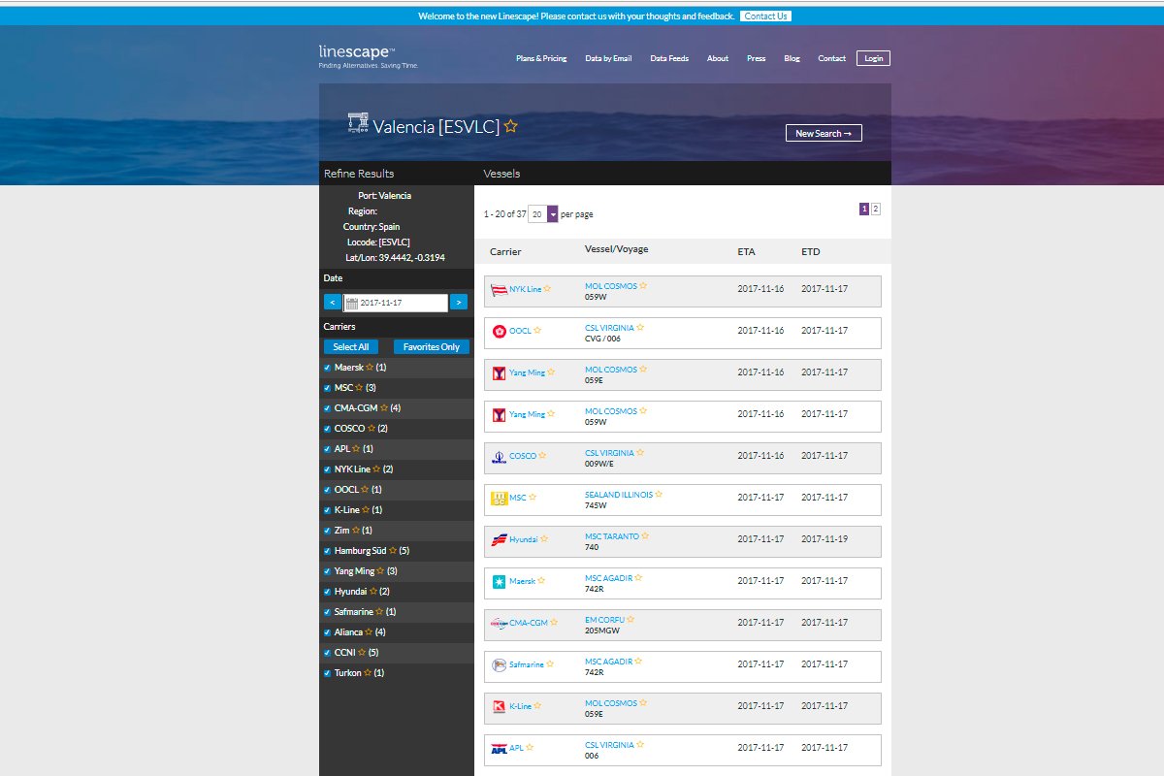Go to next date with right arrow
This screenshot has height=776, width=1164.
pos(459,303)
